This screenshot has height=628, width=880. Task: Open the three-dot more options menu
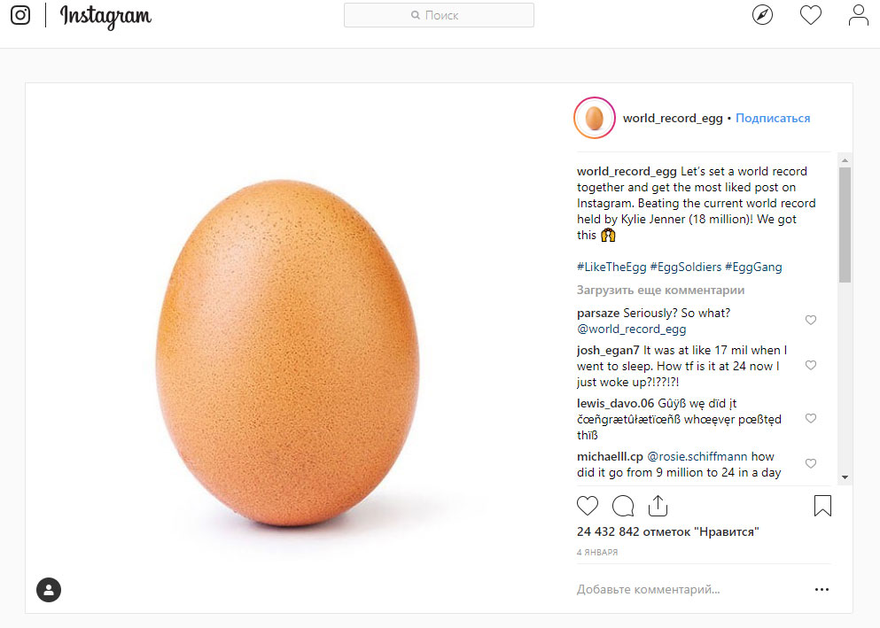click(822, 589)
